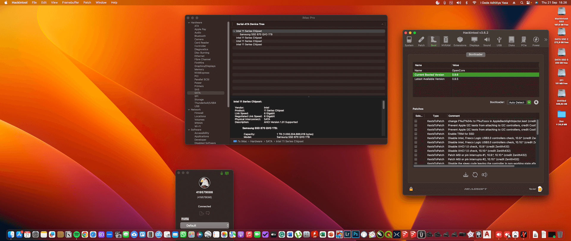Open the Displays section in Hackintool
571x241 pixels.
474,41
